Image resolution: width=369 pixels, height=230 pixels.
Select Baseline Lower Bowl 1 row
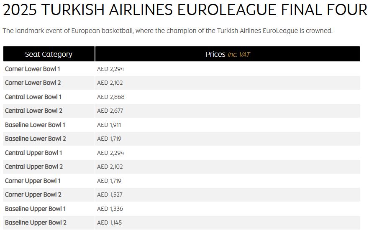pyautogui.click(x=35, y=125)
